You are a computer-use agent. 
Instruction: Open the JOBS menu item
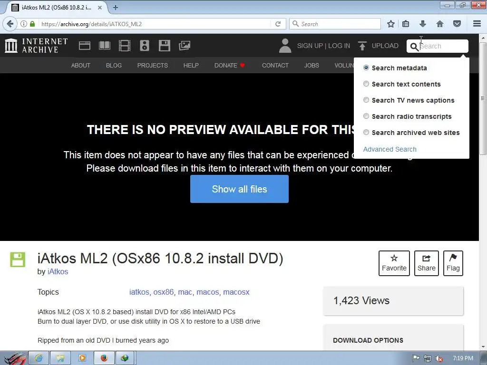(312, 65)
